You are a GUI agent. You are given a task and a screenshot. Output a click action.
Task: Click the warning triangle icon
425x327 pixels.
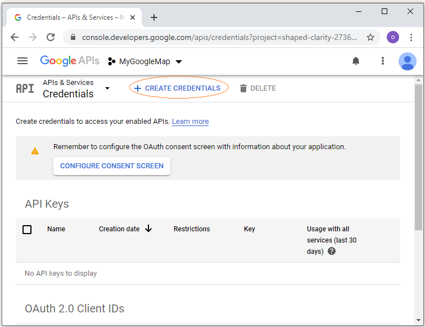point(35,151)
